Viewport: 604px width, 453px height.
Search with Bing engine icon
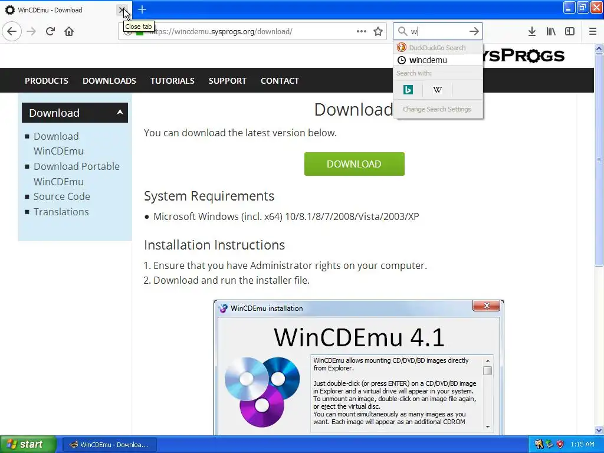[x=408, y=90]
